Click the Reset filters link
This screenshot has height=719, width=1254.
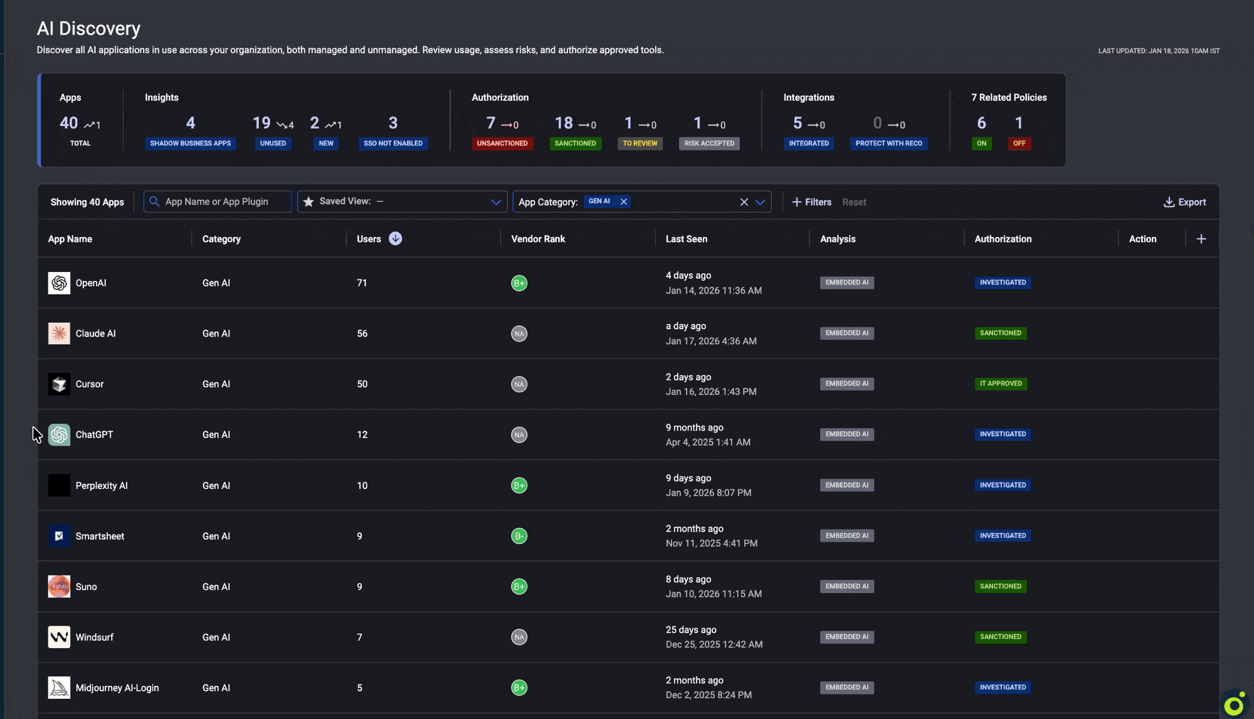coord(853,202)
